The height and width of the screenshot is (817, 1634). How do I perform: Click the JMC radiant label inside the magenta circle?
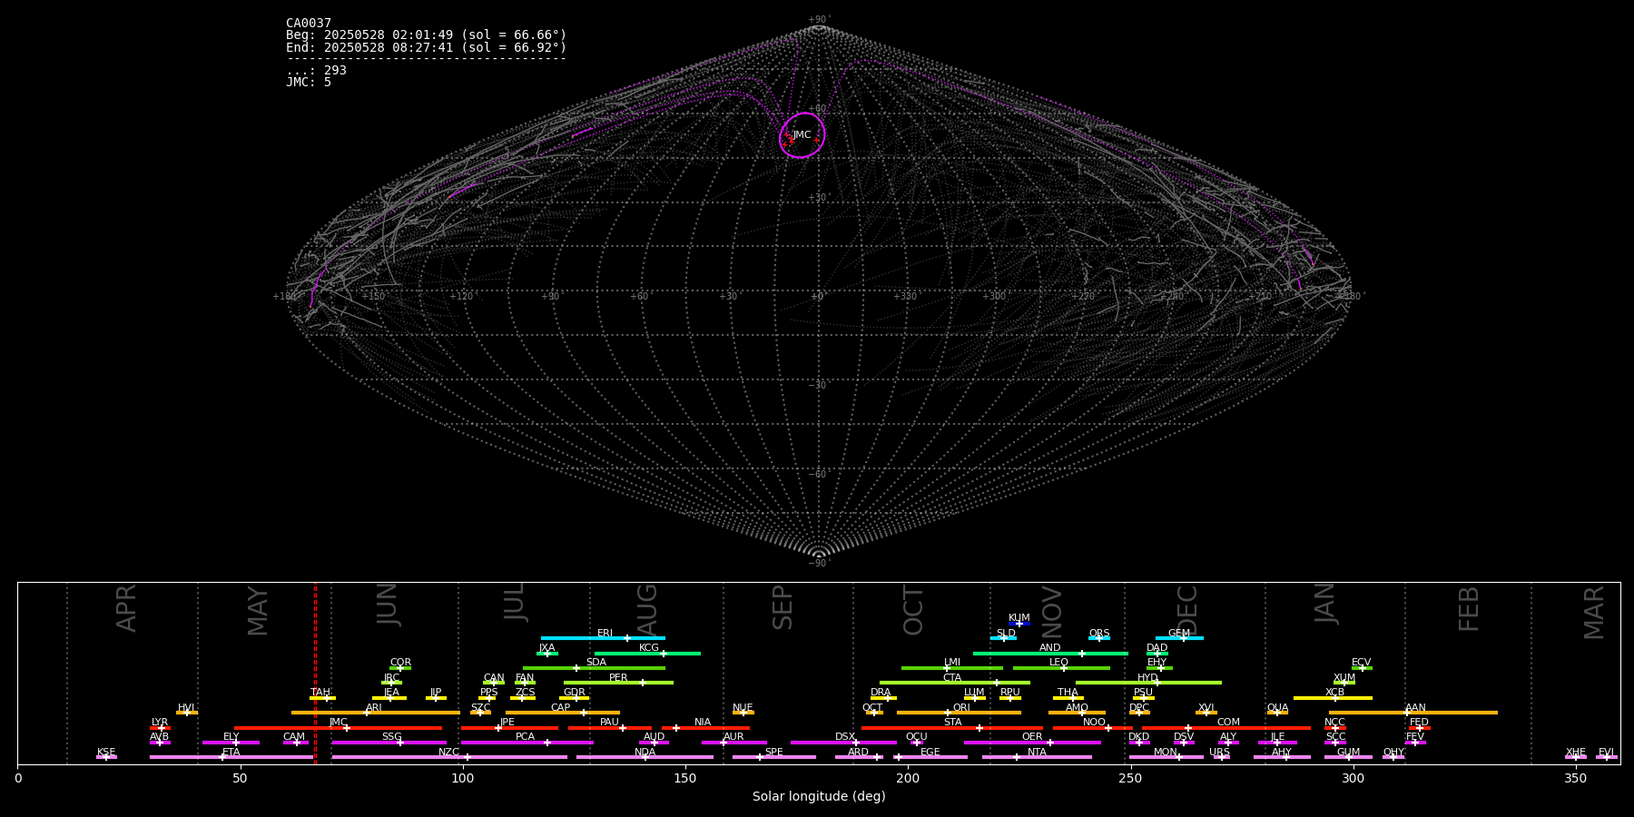[802, 135]
